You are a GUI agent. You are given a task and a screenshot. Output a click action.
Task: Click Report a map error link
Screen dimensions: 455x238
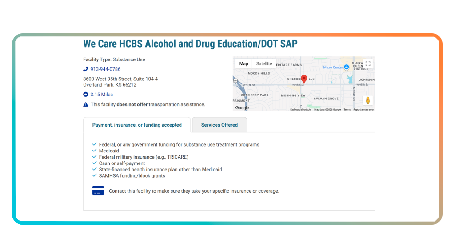click(x=363, y=110)
